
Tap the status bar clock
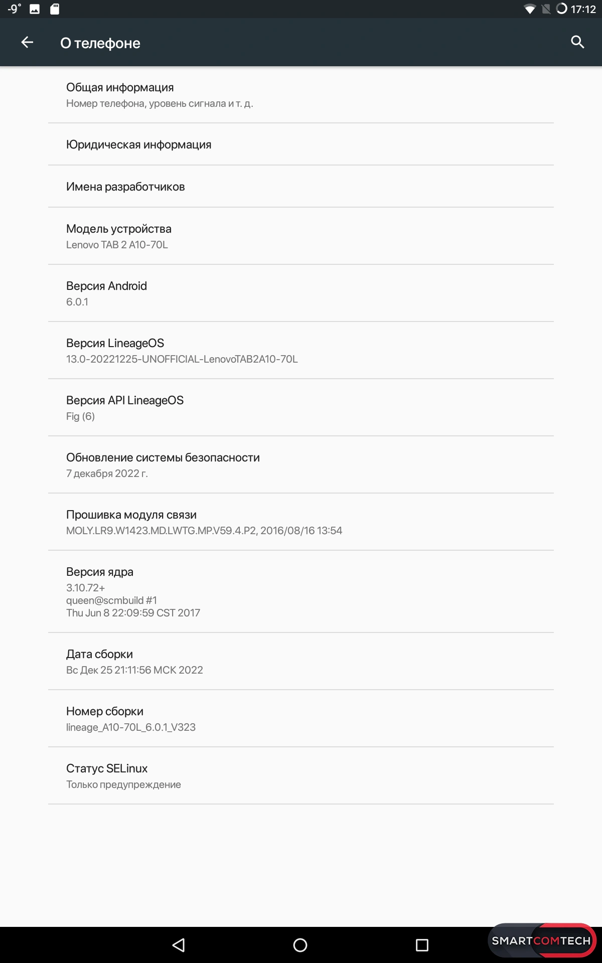583,9
